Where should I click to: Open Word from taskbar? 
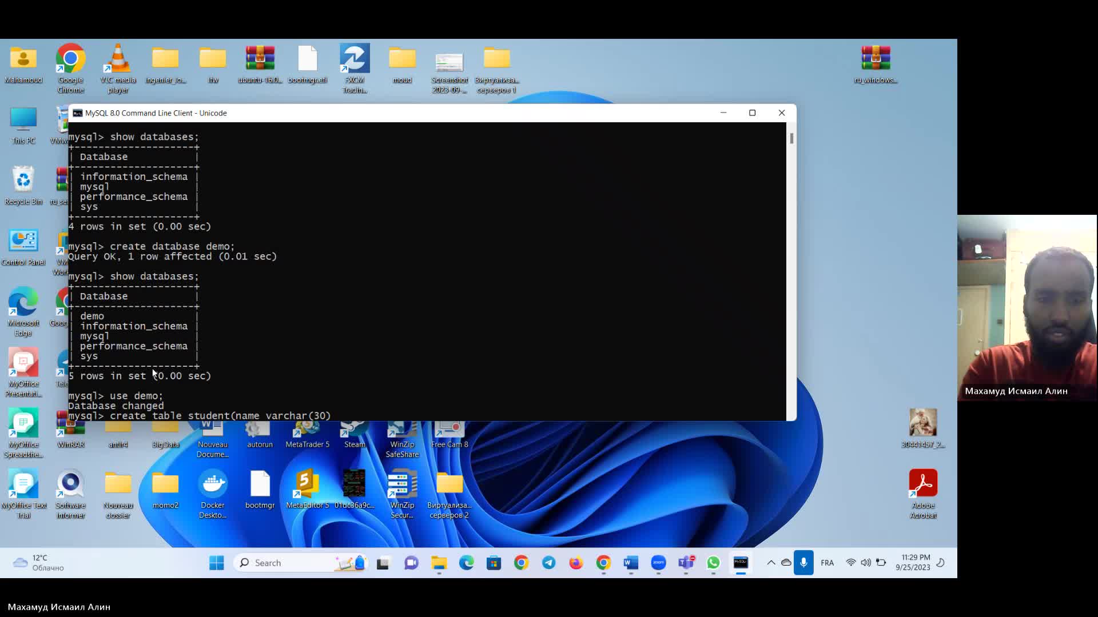pos(631,563)
